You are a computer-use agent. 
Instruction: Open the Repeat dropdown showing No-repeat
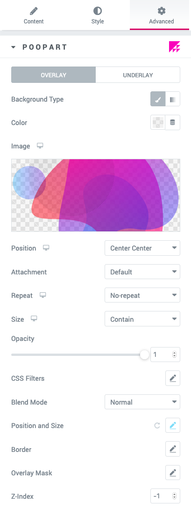click(x=142, y=296)
